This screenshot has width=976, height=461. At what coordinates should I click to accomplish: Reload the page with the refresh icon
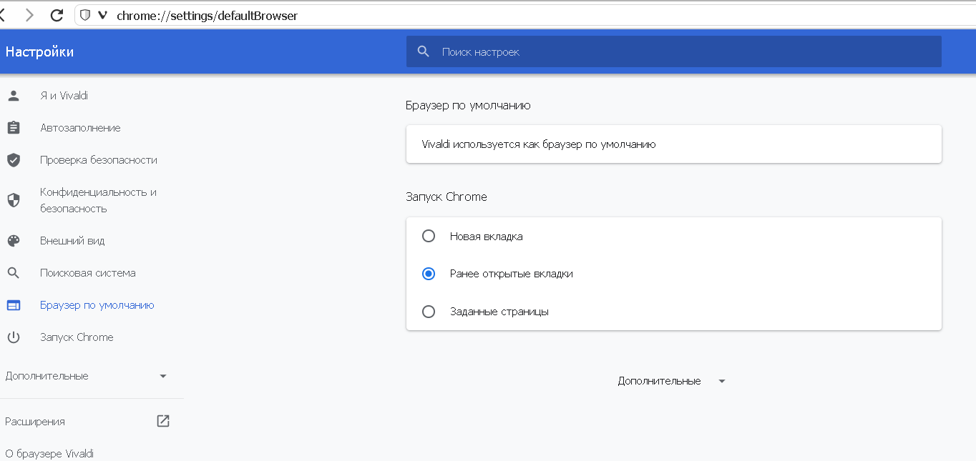pos(56,15)
